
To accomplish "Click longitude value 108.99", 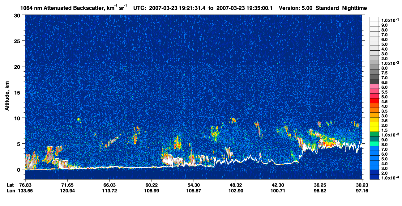I will [x=152, y=191].
